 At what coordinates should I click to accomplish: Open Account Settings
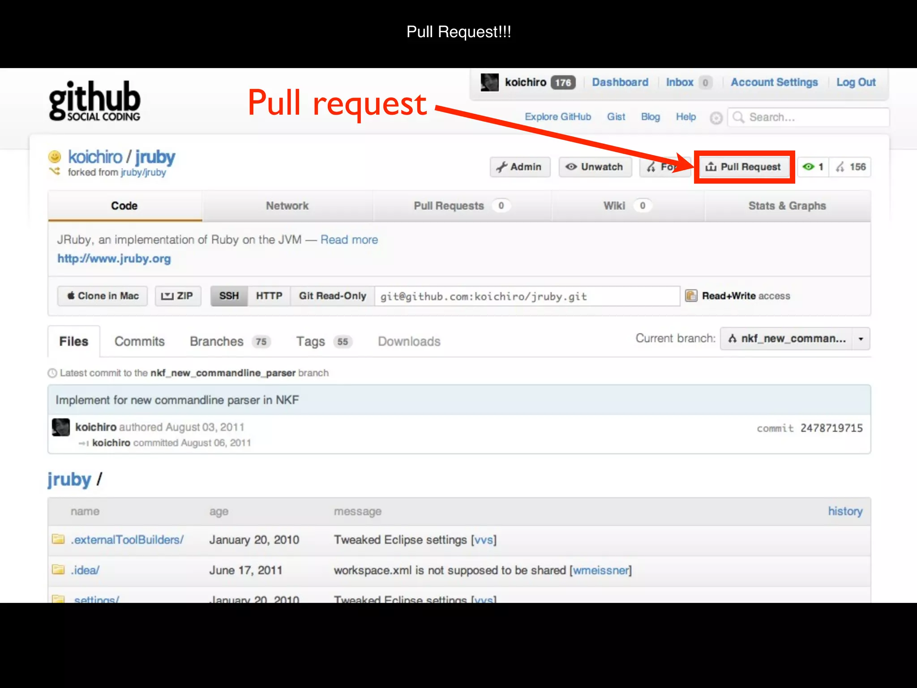tap(774, 82)
